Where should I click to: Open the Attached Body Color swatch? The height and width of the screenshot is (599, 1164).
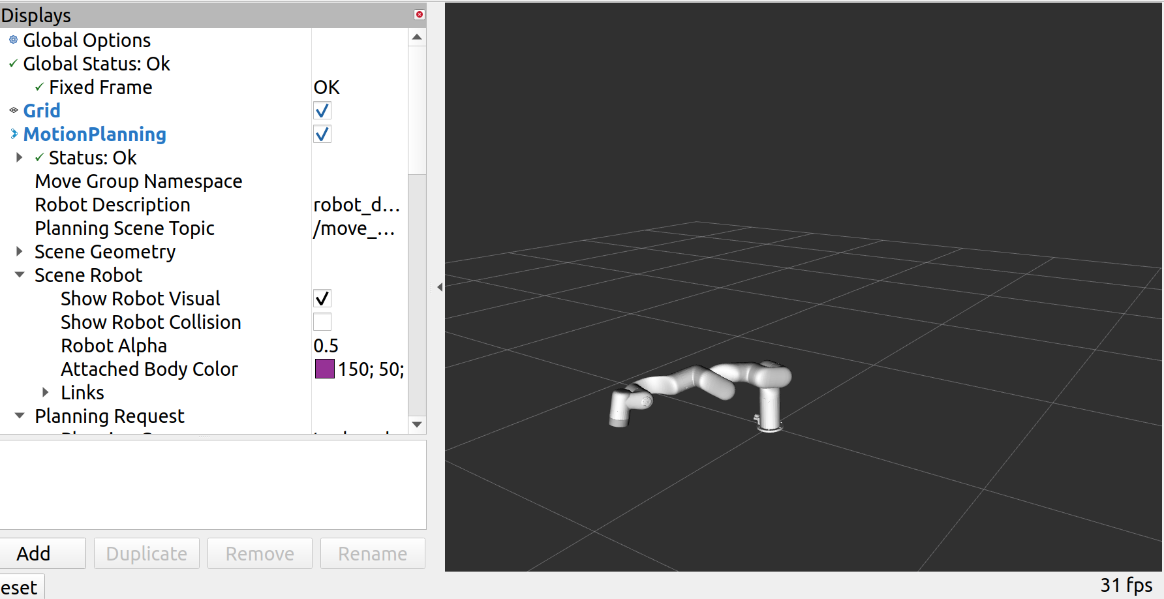[324, 369]
